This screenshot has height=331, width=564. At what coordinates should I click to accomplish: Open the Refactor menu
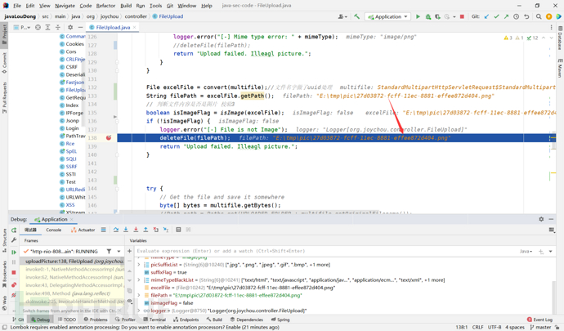pyautogui.click(x=105, y=6)
